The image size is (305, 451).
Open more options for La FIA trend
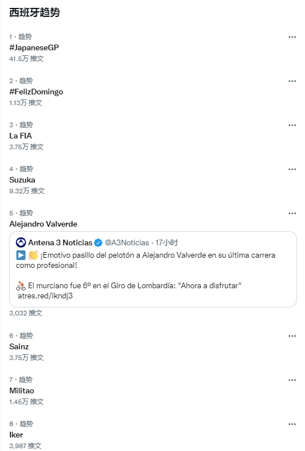tap(292, 125)
